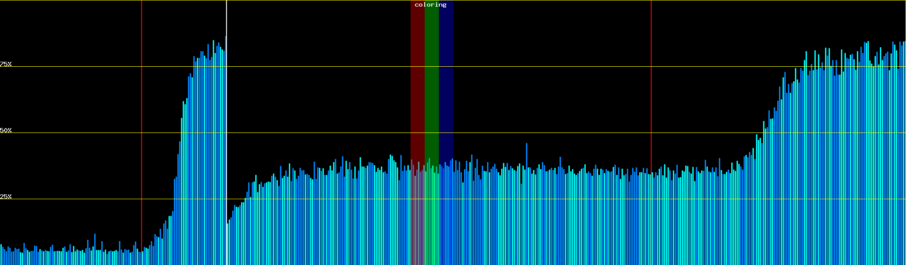The width and height of the screenshot is (906, 265).
Task: Click the 50% axis label
Action: pyautogui.click(x=6, y=130)
